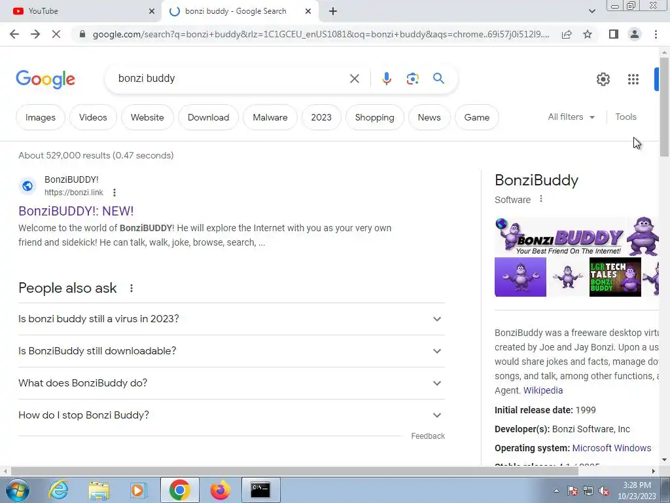Open a new browser tab
Image resolution: width=670 pixels, height=503 pixels.
(333, 12)
